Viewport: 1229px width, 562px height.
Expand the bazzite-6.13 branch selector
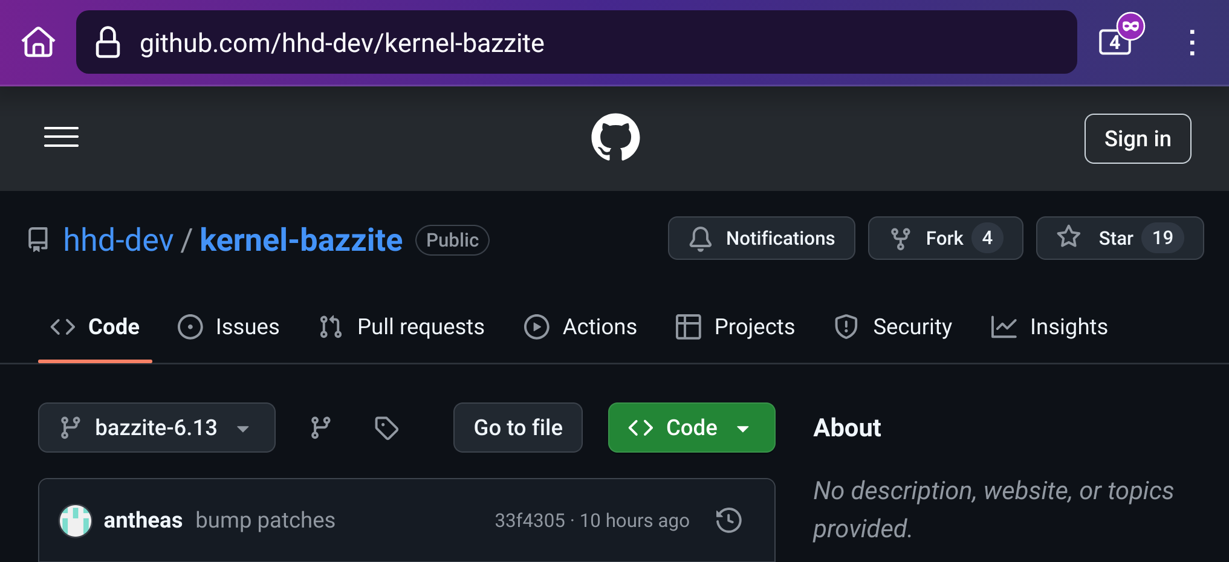click(x=157, y=428)
